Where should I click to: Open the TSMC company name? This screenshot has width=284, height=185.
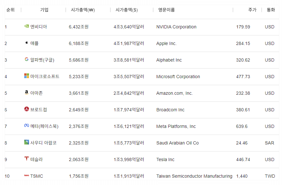tap(37, 176)
